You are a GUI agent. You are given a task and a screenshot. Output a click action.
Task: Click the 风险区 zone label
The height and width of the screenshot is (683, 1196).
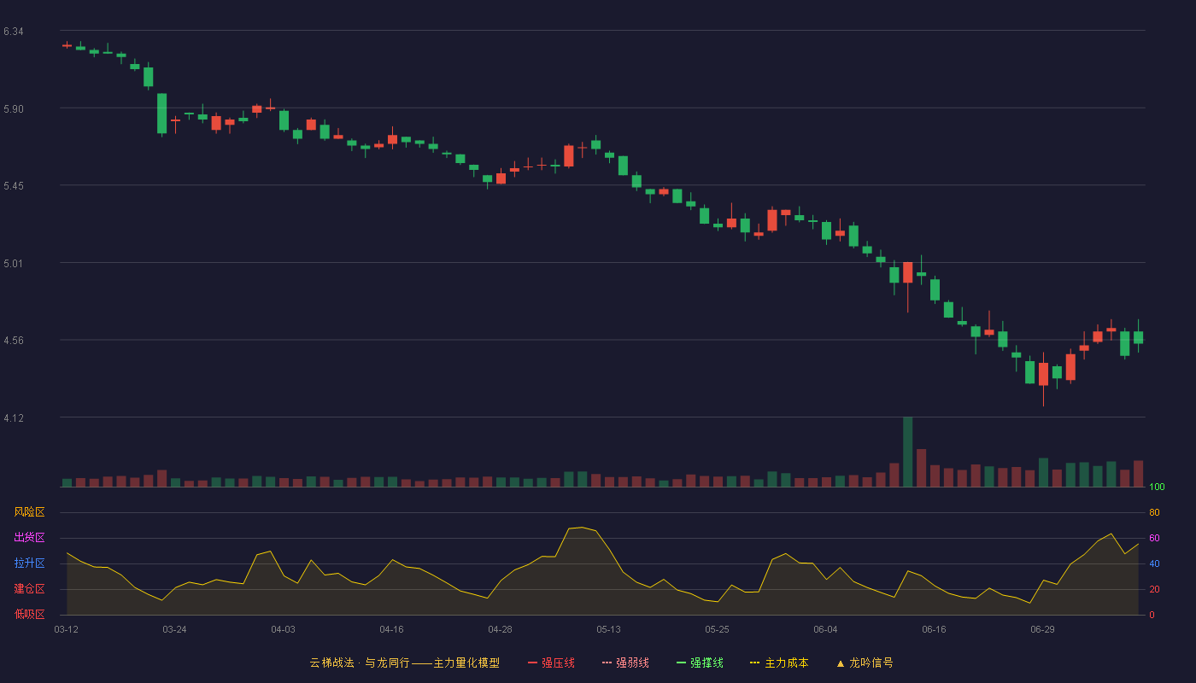(29, 512)
